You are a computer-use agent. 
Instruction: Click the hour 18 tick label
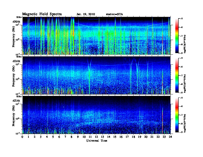(x=133, y=137)
